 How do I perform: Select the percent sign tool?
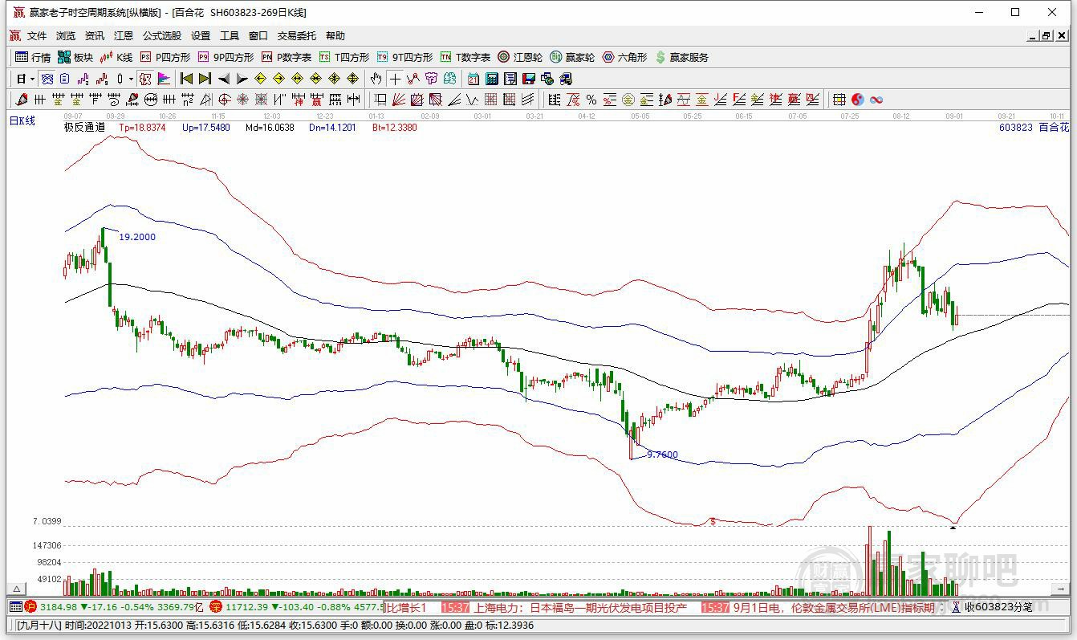point(591,100)
